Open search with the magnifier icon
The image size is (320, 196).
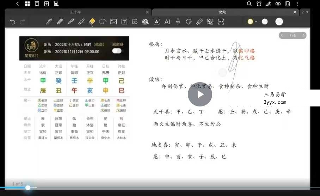[x=249, y=4]
